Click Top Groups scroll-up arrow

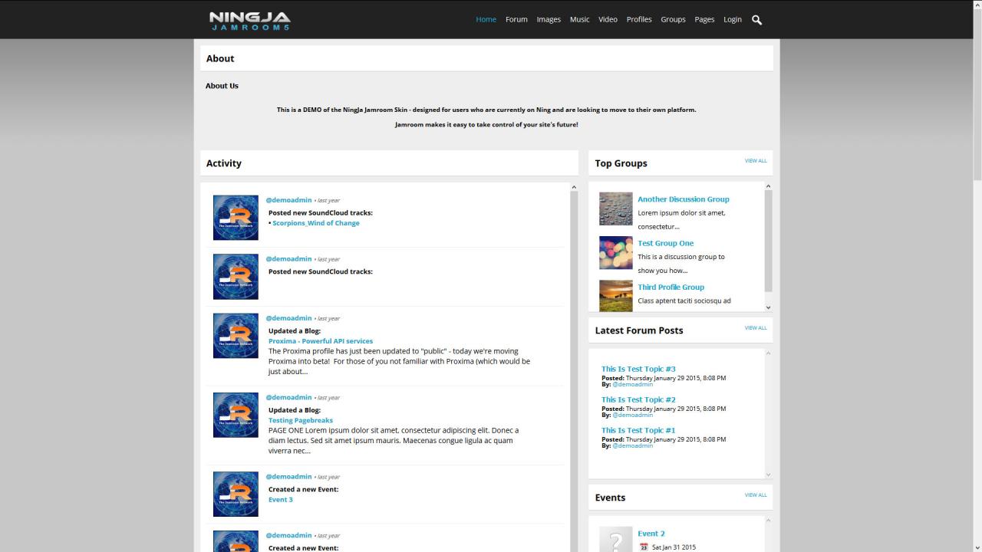point(768,186)
